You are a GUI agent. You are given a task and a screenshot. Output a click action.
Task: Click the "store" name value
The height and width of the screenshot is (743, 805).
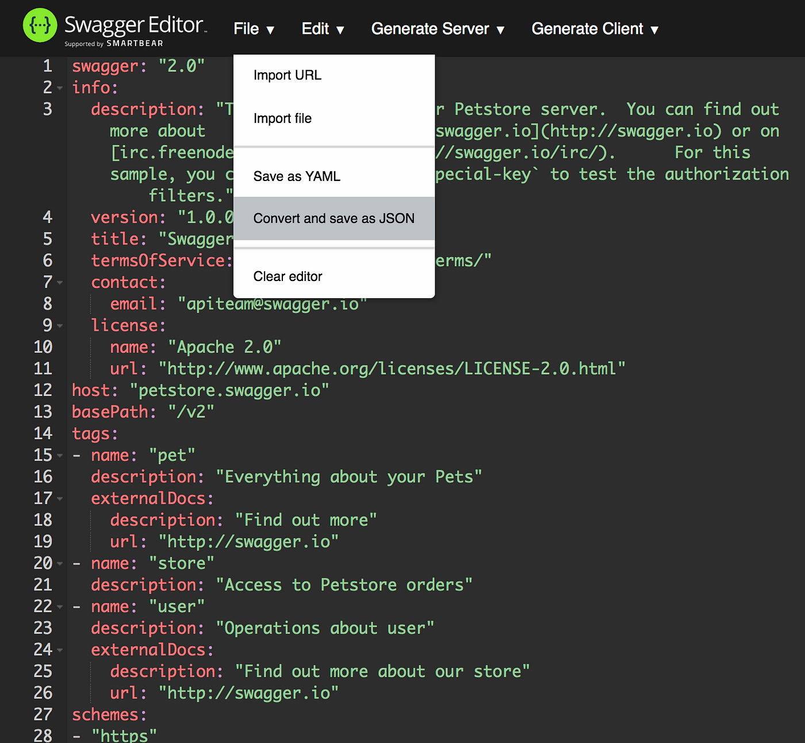[x=182, y=563]
